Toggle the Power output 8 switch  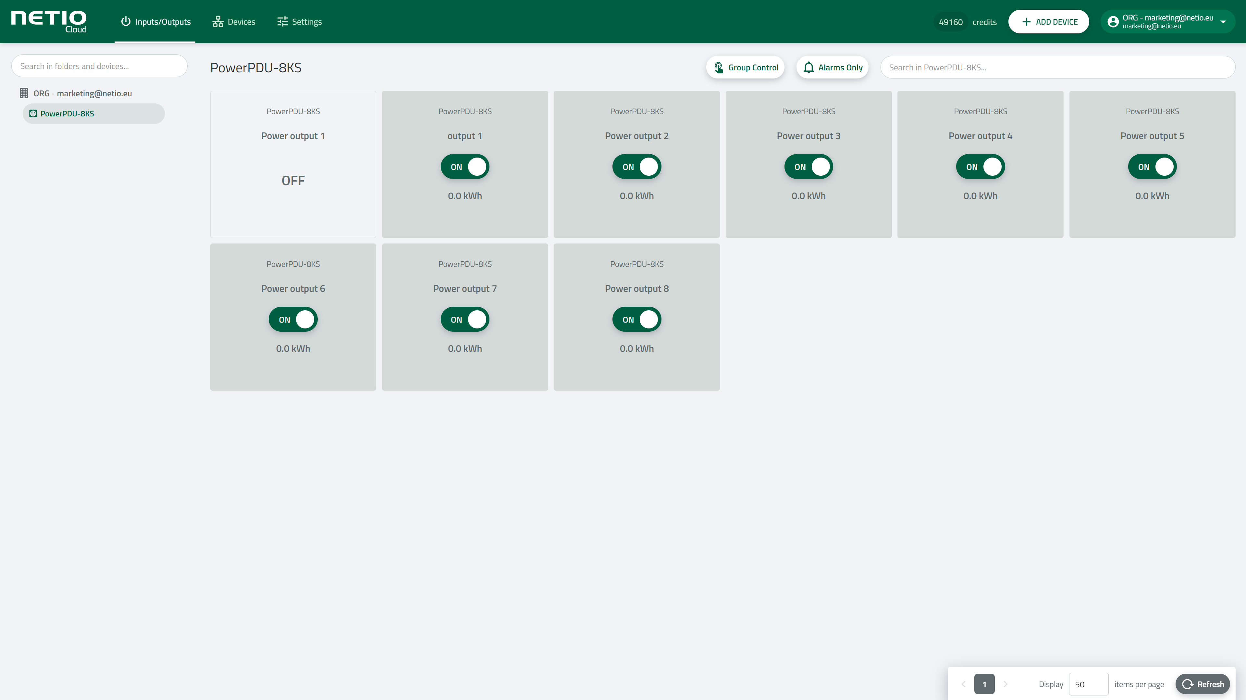click(636, 319)
